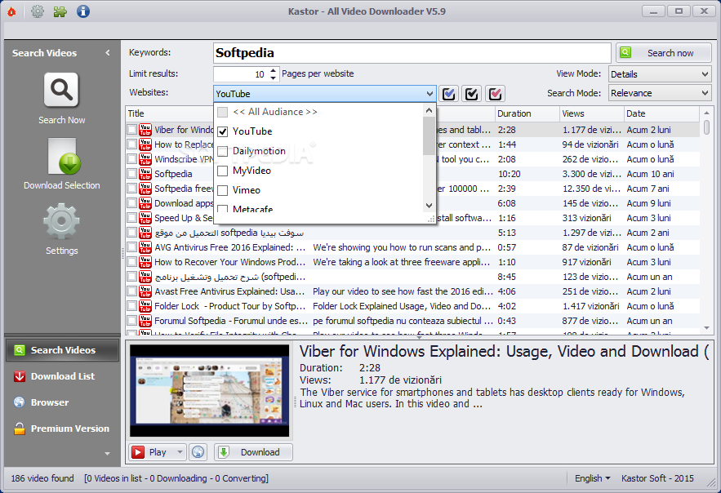
Task: Enable Vimeo website checkbox
Action: [x=223, y=190]
